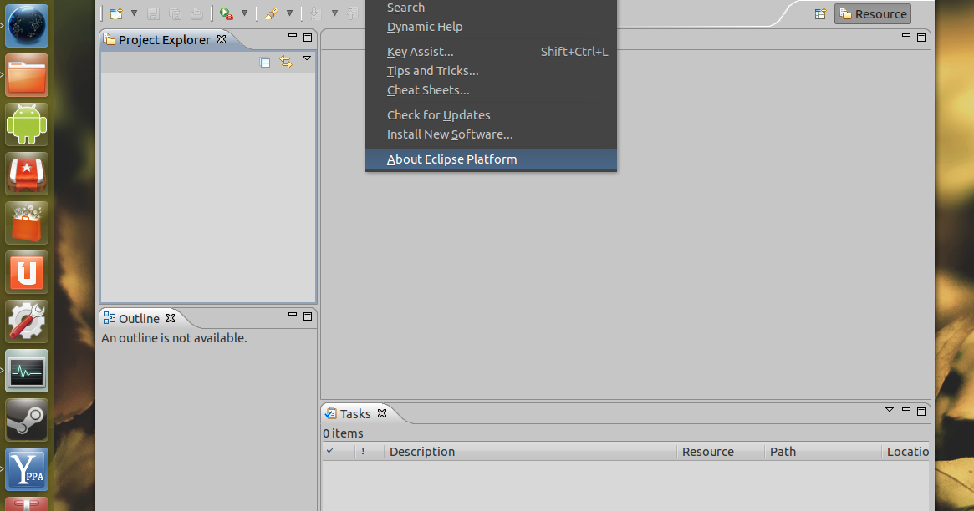Click the Resource perspective button

(x=872, y=13)
